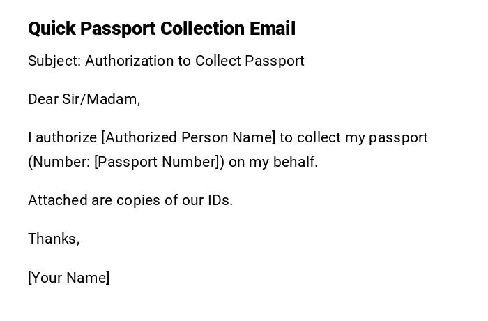Select the '[Passport Number]' placeholder
The width and height of the screenshot is (488, 321).
tap(159, 162)
